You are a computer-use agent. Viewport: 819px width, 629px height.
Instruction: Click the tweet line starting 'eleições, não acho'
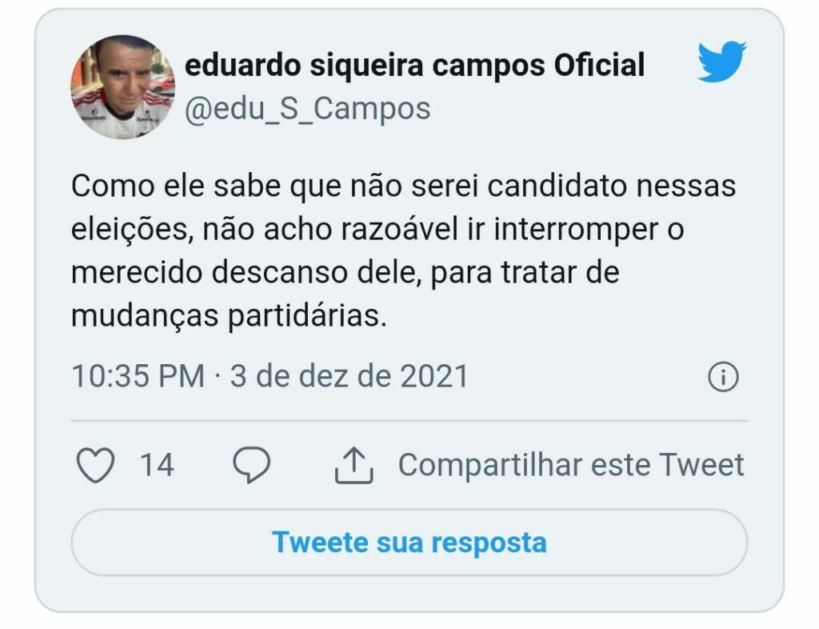[x=378, y=230]
